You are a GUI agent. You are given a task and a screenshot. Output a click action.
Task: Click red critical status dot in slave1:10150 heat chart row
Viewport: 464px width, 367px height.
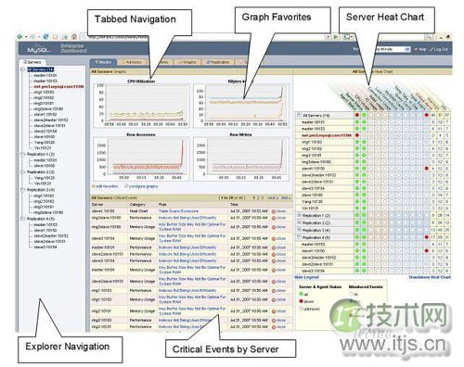click(427, 169)
